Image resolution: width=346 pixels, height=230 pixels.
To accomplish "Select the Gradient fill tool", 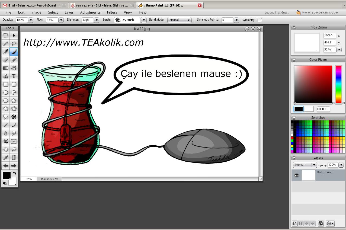I will coord(6,68).
